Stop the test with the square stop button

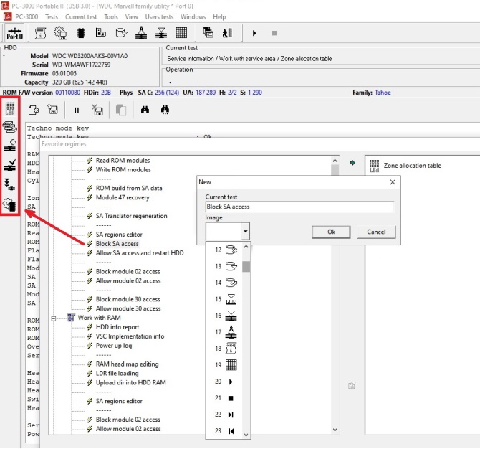pos(274,33)
